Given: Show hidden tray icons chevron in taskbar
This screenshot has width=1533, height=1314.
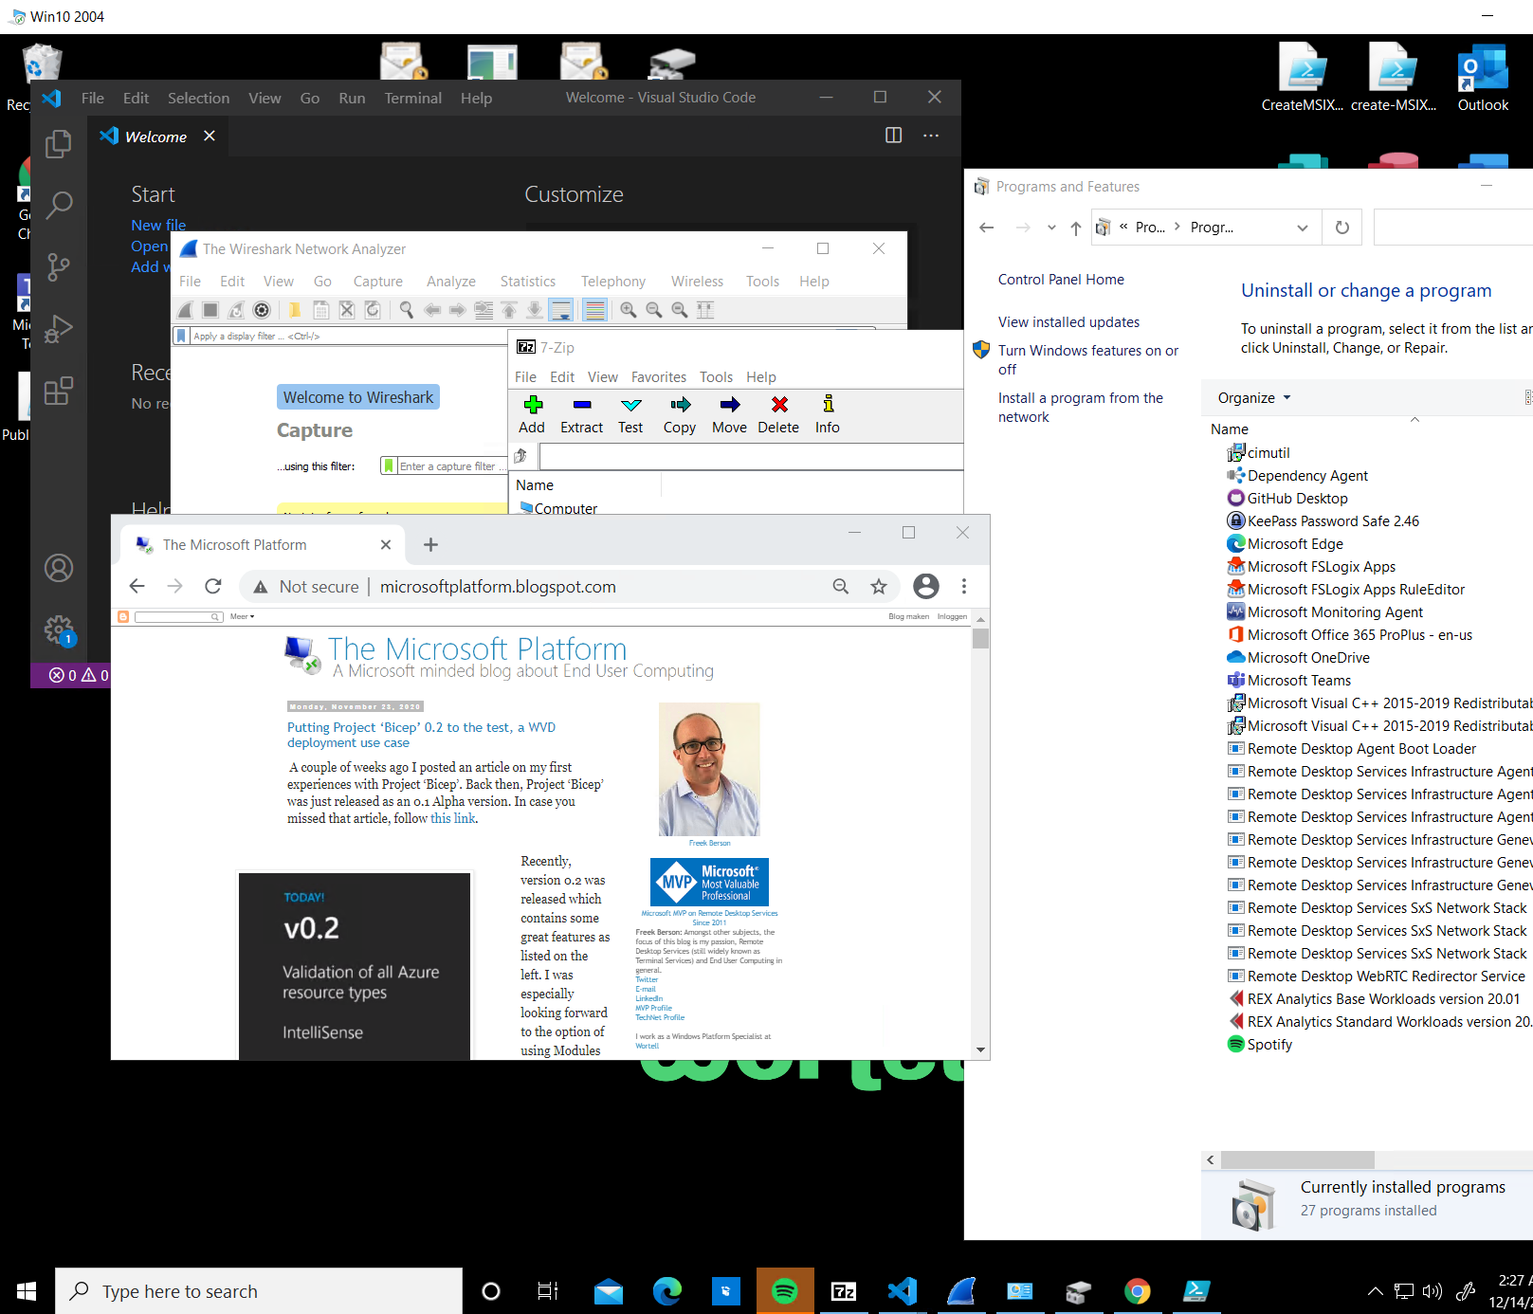Looking at the screenshot, I should [x=1375, y=1291].
